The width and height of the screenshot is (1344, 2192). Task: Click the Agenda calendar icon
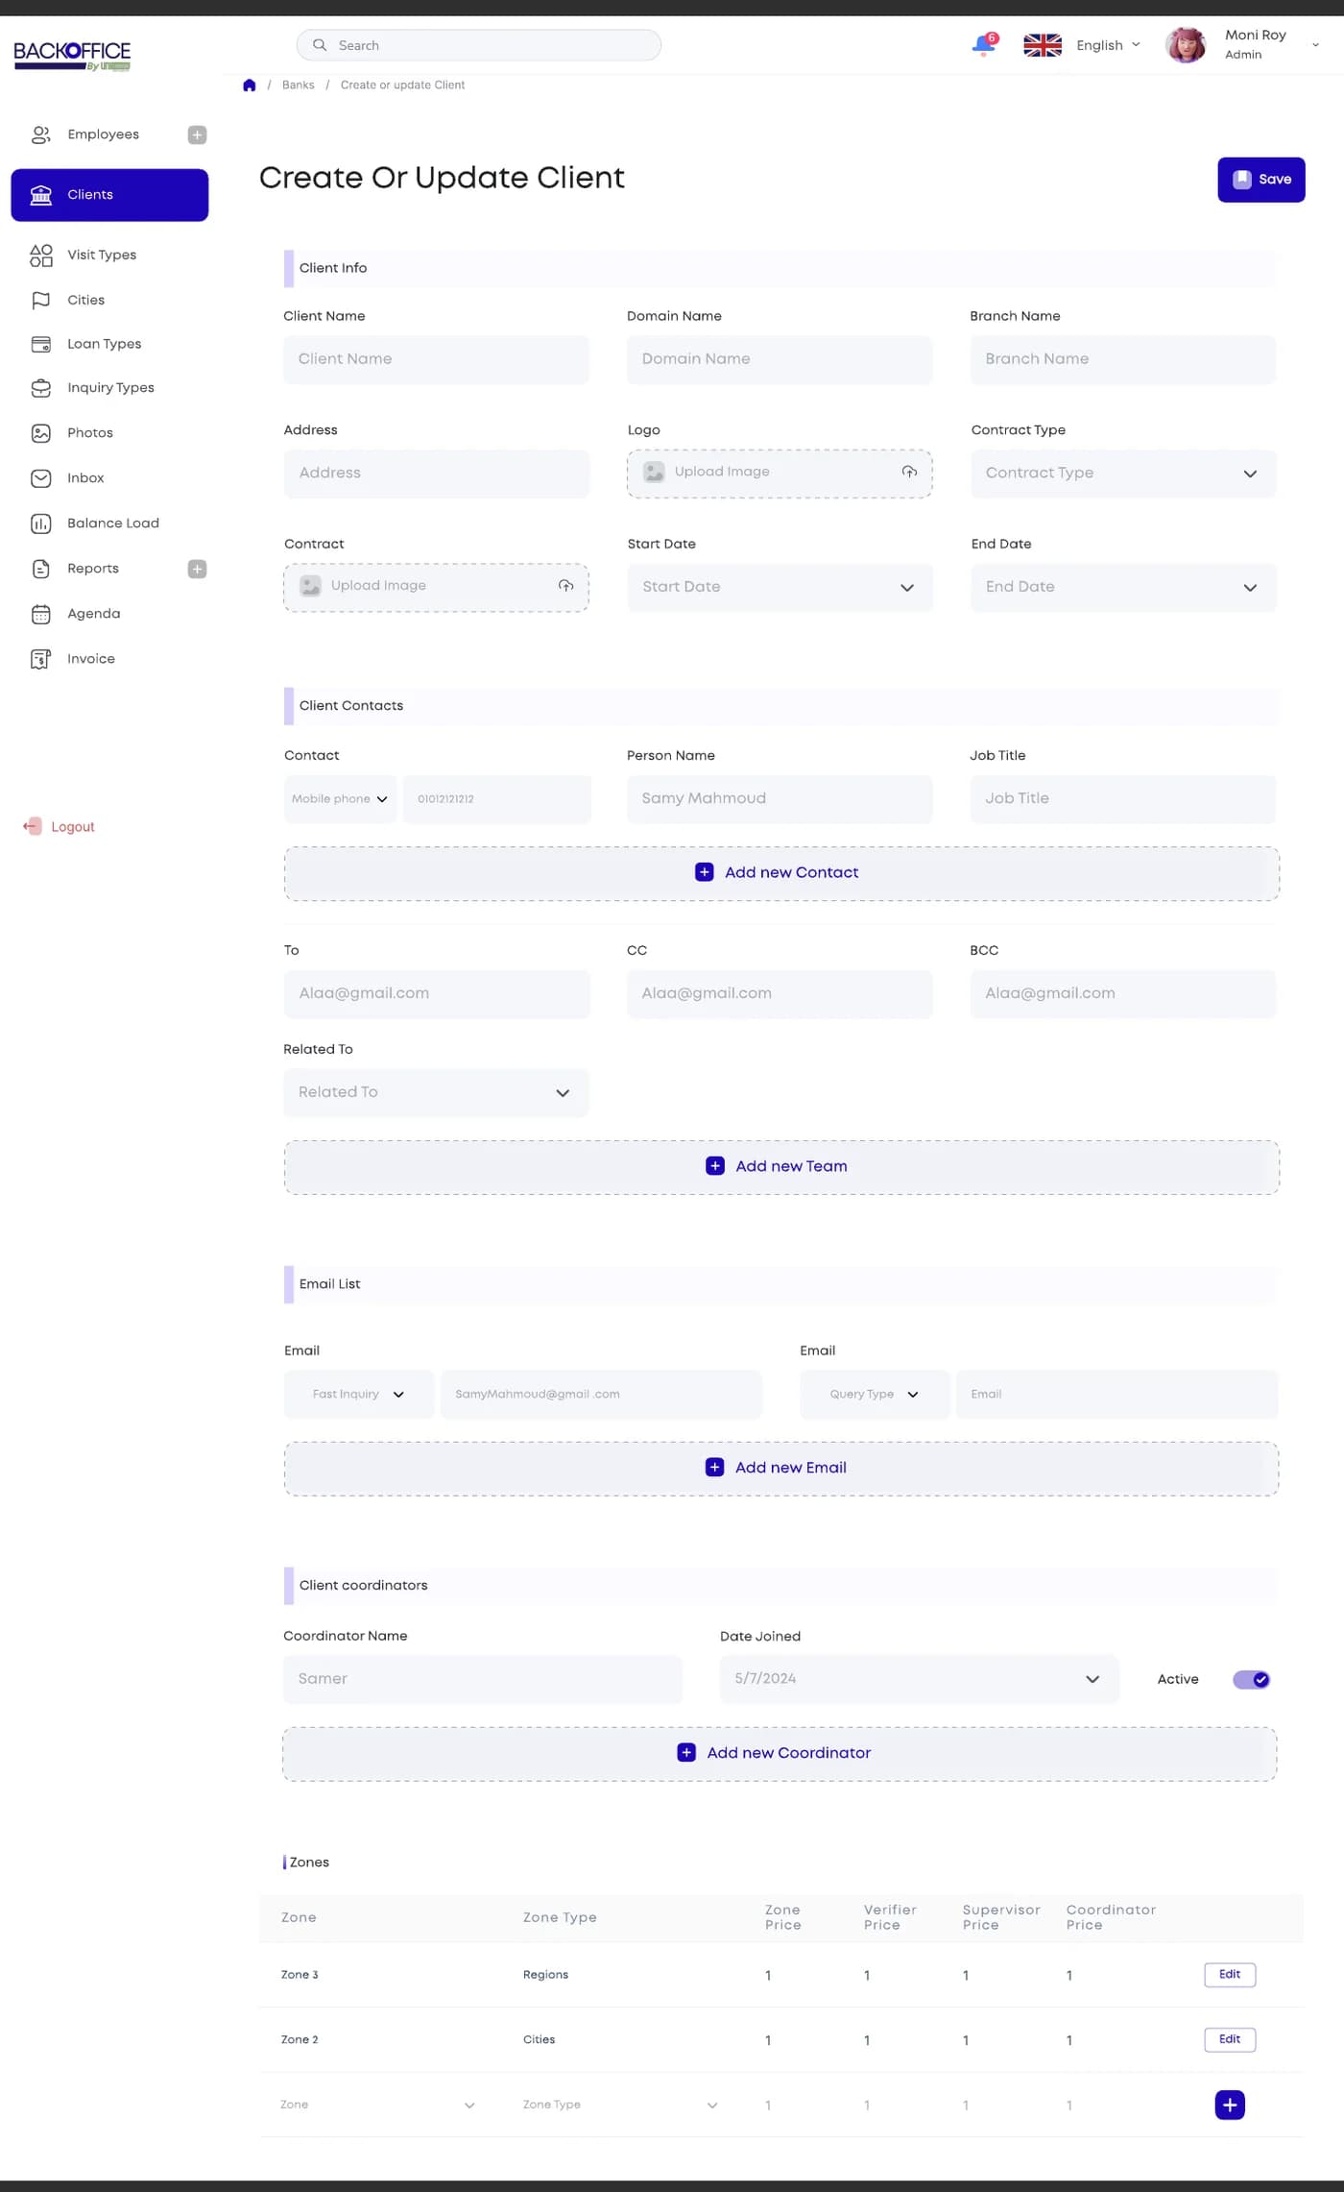(x=40, y=614)
